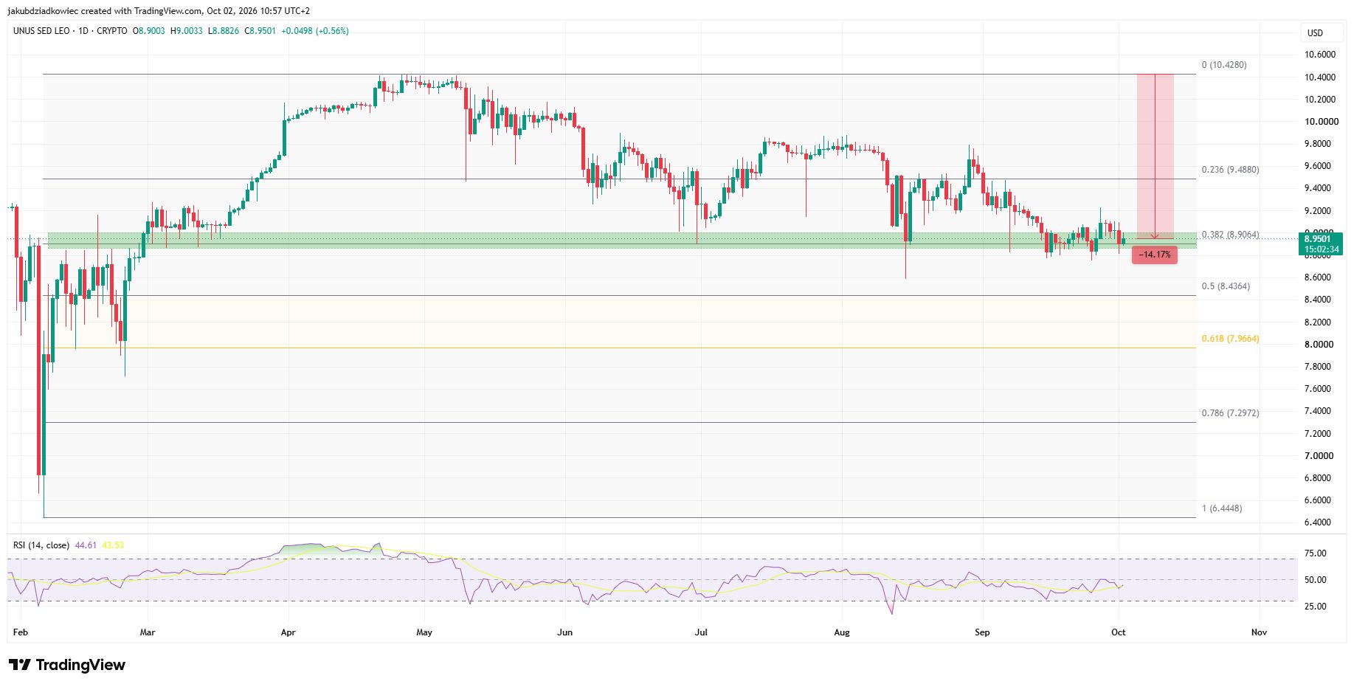Click the chart attribution line at the top
1354x687 pixels.
click(x=159, y=11)
